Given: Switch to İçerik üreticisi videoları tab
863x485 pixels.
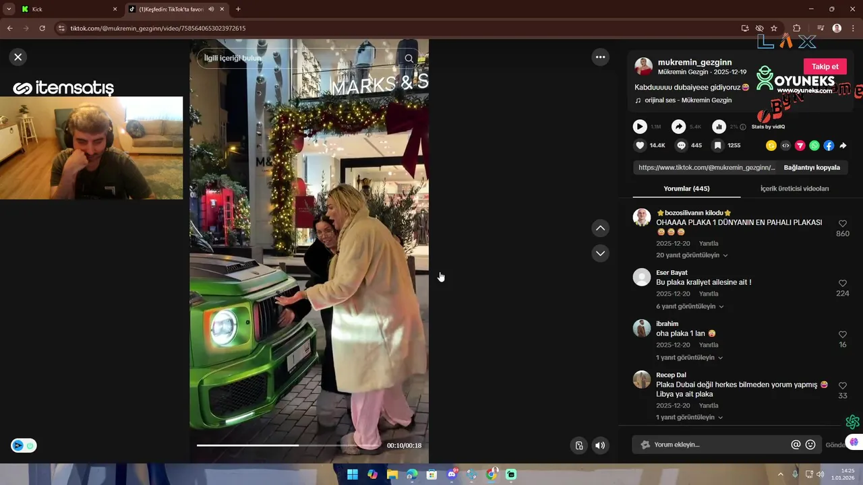Looking at the screenshot, I should [x=794, y=189].
